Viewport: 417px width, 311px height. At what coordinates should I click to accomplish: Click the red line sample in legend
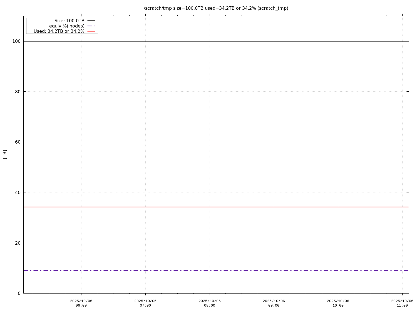(91, 31)
